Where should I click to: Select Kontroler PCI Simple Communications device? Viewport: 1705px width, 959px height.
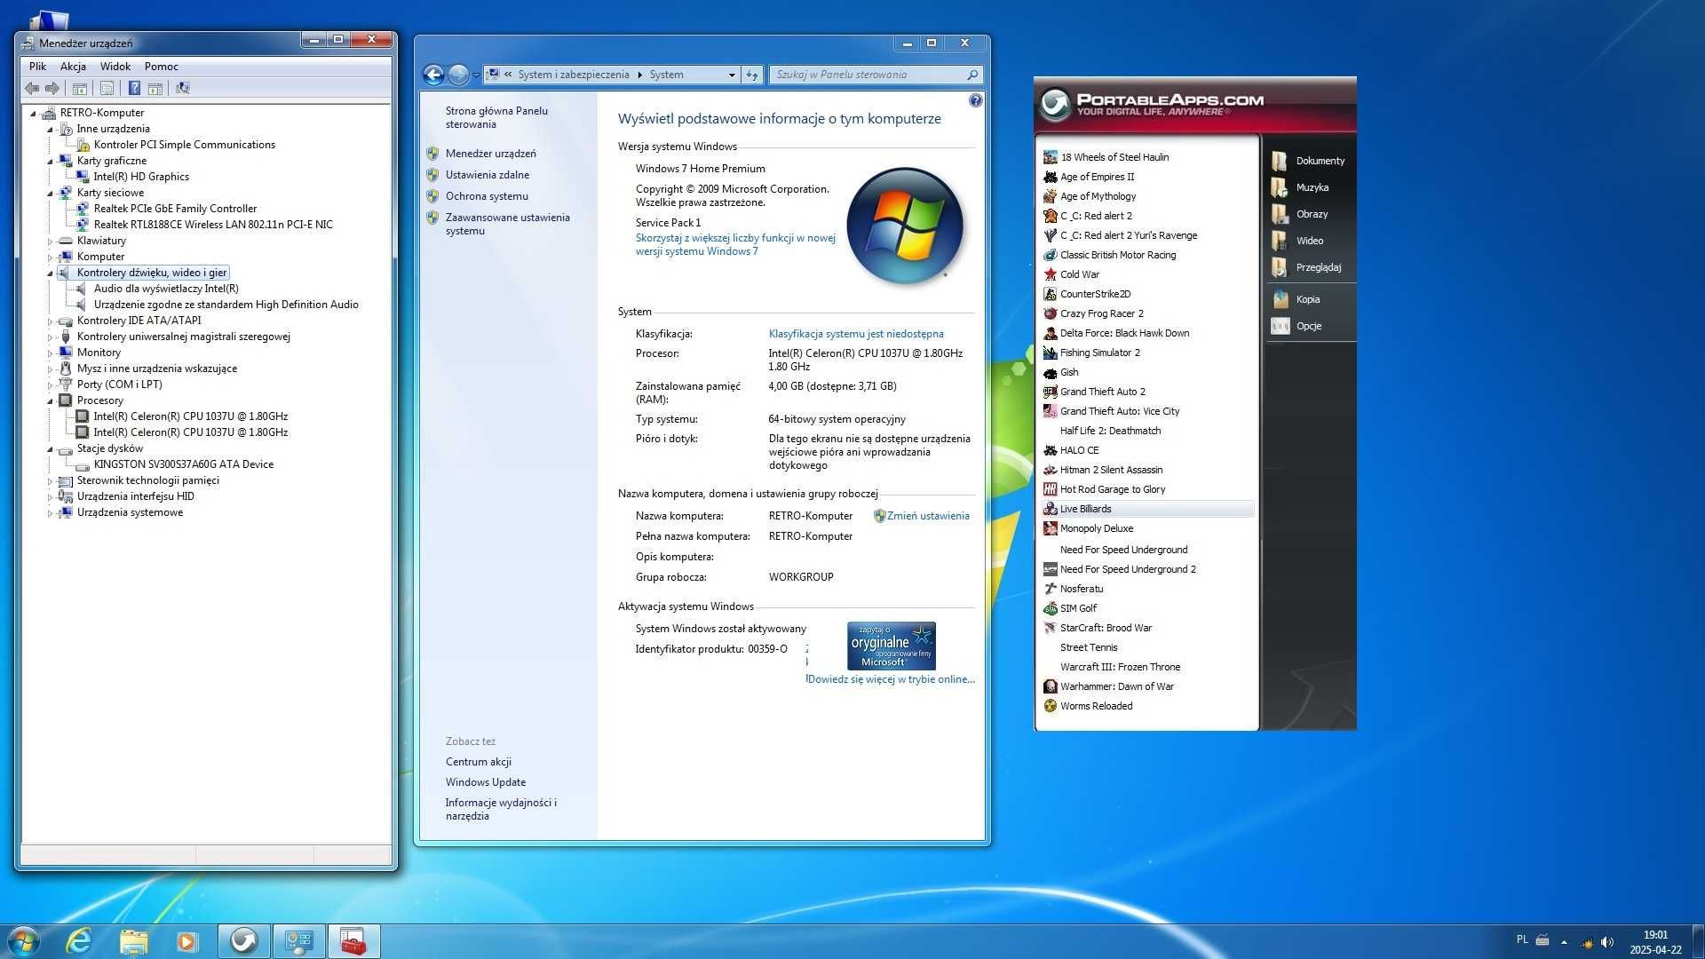[x=185, y=145]
